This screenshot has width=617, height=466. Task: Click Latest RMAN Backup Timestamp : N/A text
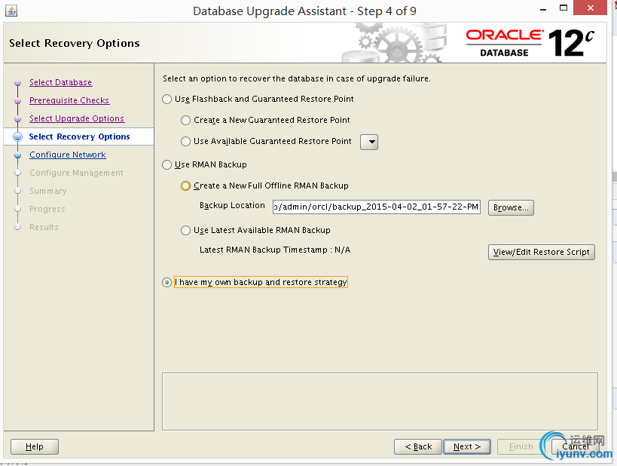point(275,250)
